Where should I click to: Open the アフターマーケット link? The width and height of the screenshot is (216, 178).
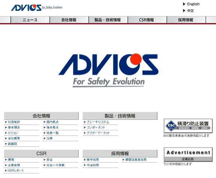coord(98,133)
